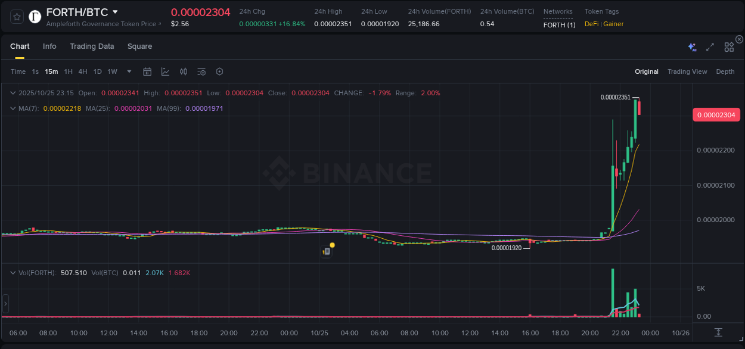Open the chart settings hexagon icon
Viewport: 745px width, 349px height.
pos(219,71)
